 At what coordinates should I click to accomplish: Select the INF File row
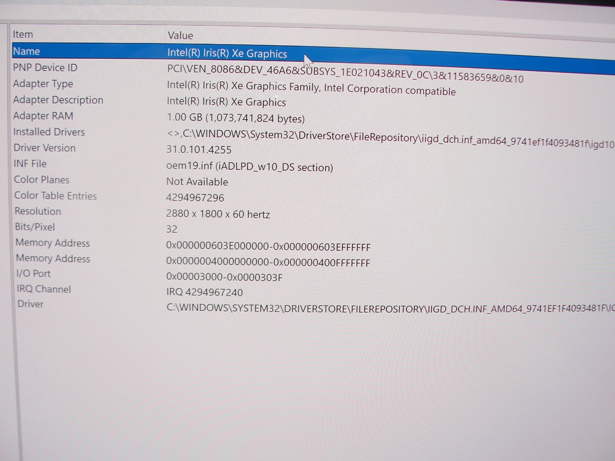pos(30,164)
